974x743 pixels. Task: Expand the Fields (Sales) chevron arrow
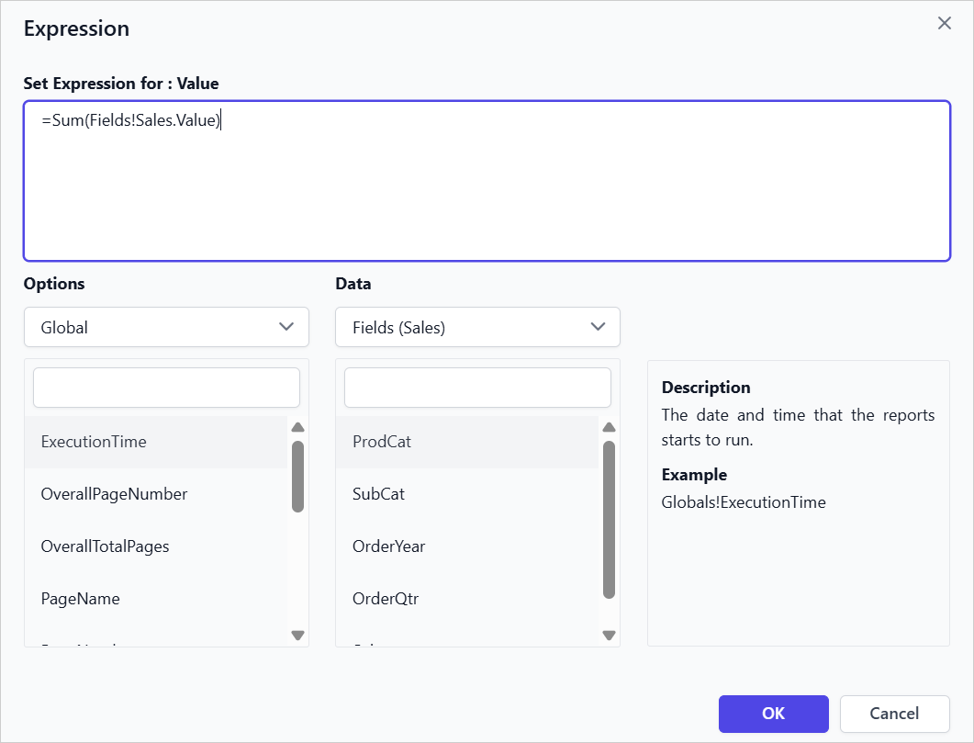click(598, 327)
